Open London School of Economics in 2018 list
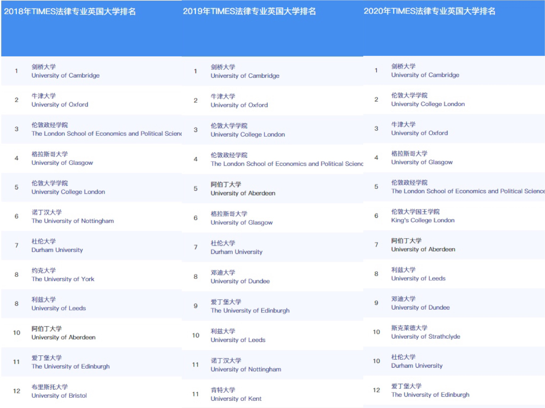Viewport: 545px width, 408px height. (106, 134)
